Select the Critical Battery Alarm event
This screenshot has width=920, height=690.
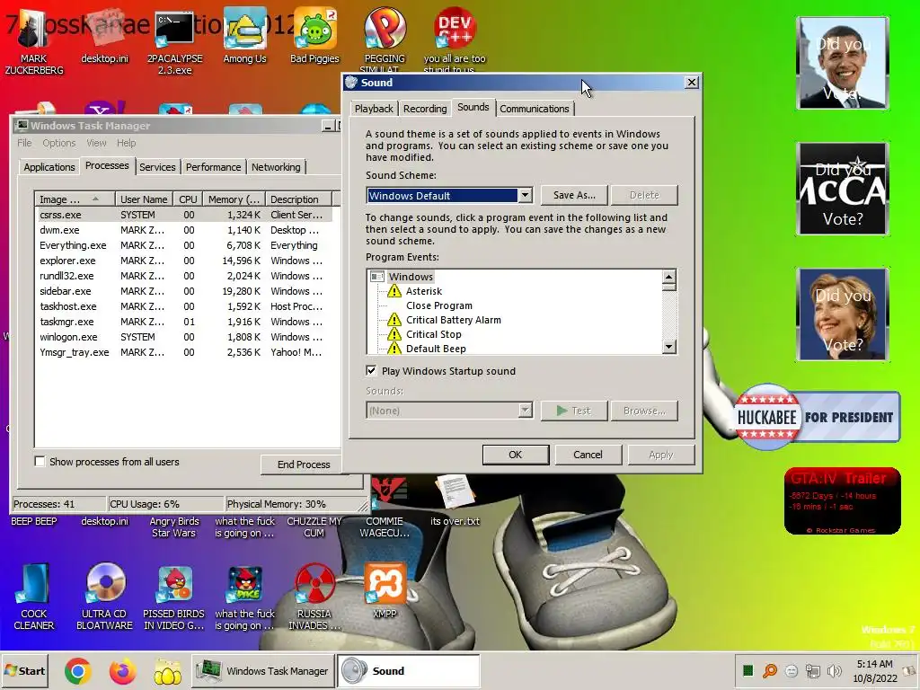coord(454,320)
